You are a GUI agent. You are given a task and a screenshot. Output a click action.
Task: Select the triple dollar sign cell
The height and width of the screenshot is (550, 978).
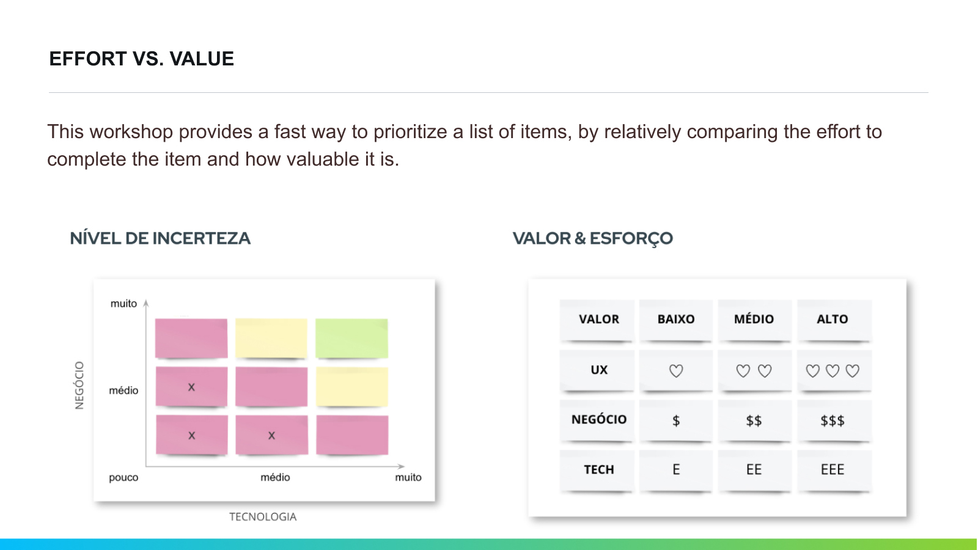pyautogui.click(x=833, y=420)
